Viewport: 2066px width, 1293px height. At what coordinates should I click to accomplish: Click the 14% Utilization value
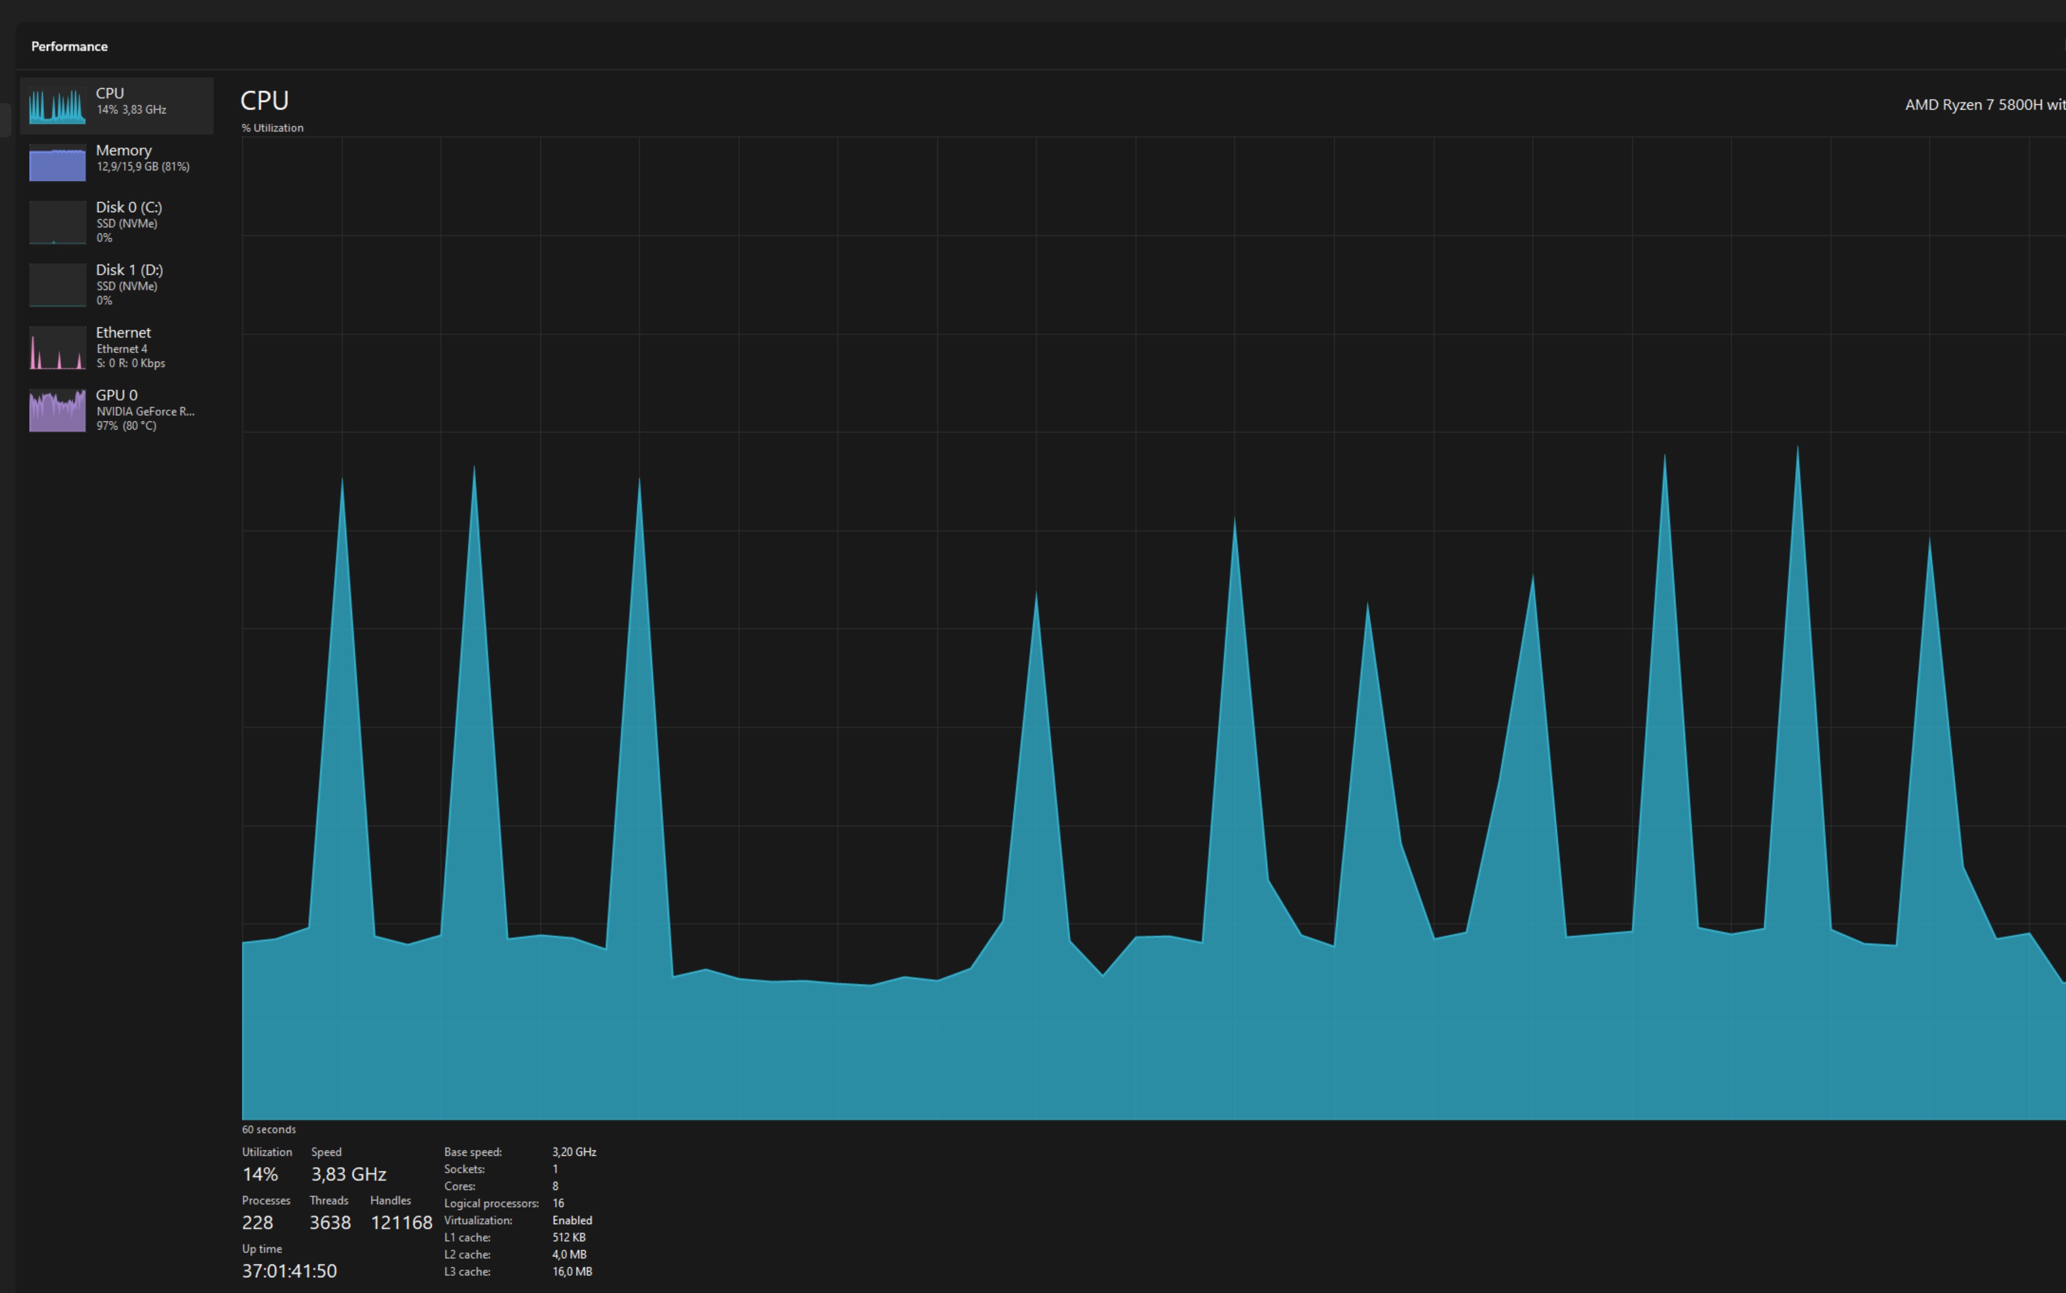[x=260, y=1174]
